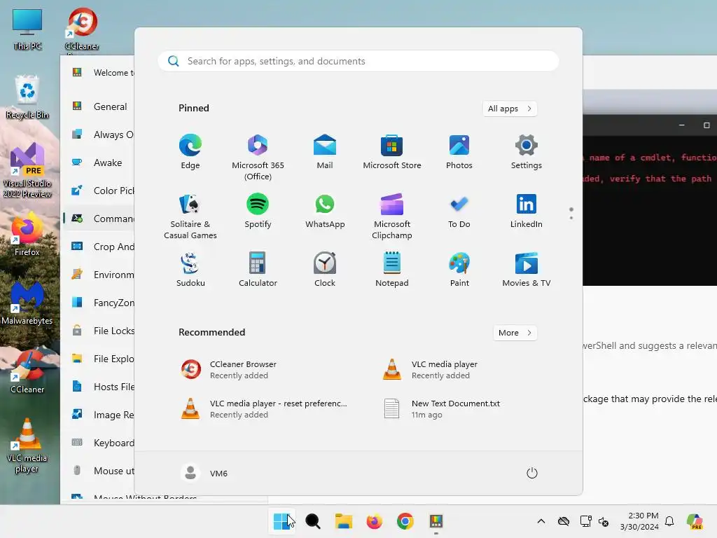Go to next page of pinned apps
Image resolution: width=717 pixels, height=538 pixels.
(x=571, y=218)
